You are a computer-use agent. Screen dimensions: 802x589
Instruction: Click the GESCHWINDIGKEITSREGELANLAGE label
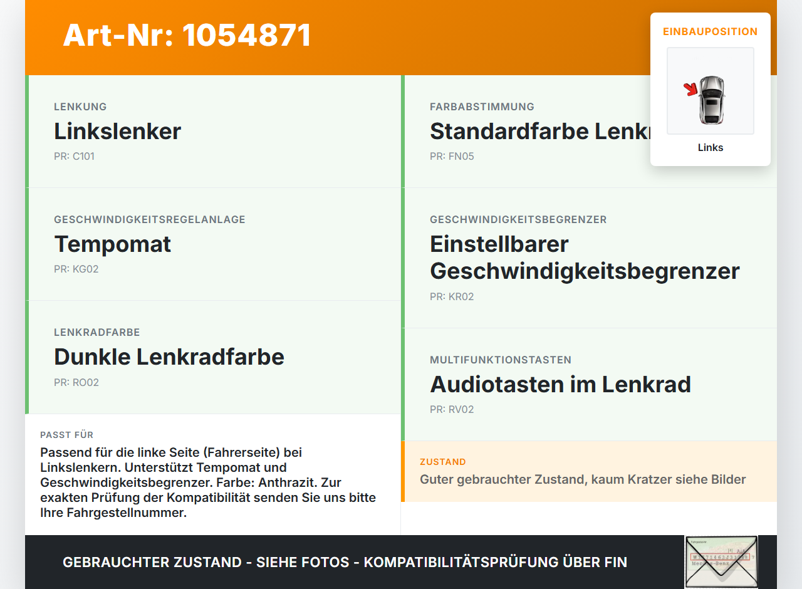coord(150,219)
